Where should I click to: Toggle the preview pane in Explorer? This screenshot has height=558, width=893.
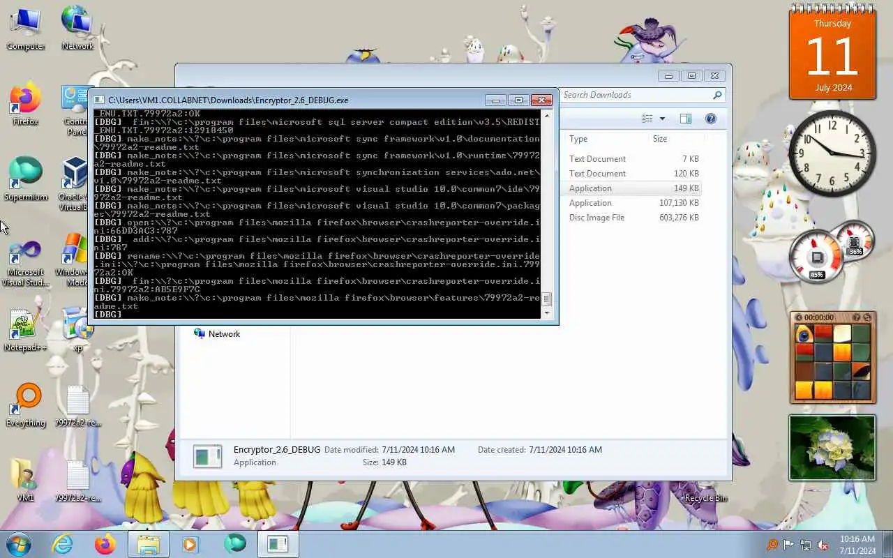point(686,119)
